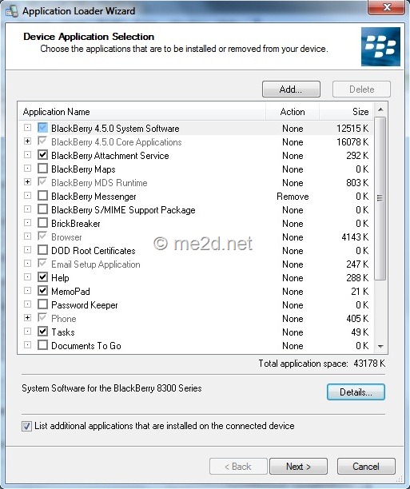Click the 16078 K size value
This screenshot has height=489, width=410.
tap(352, 142)
